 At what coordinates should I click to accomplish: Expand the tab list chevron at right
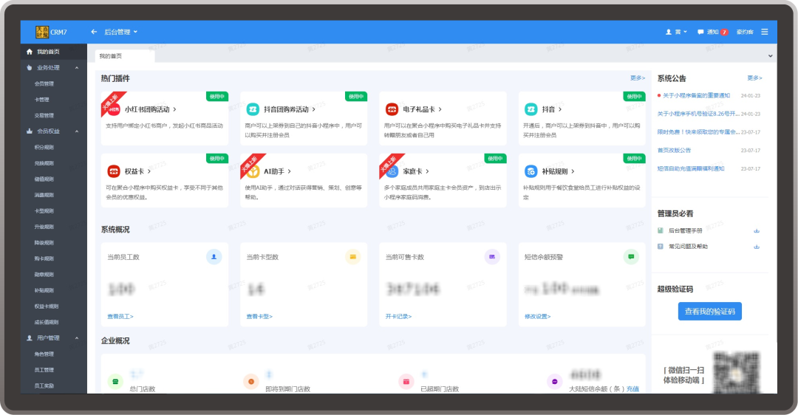click(x=770, y=56)
